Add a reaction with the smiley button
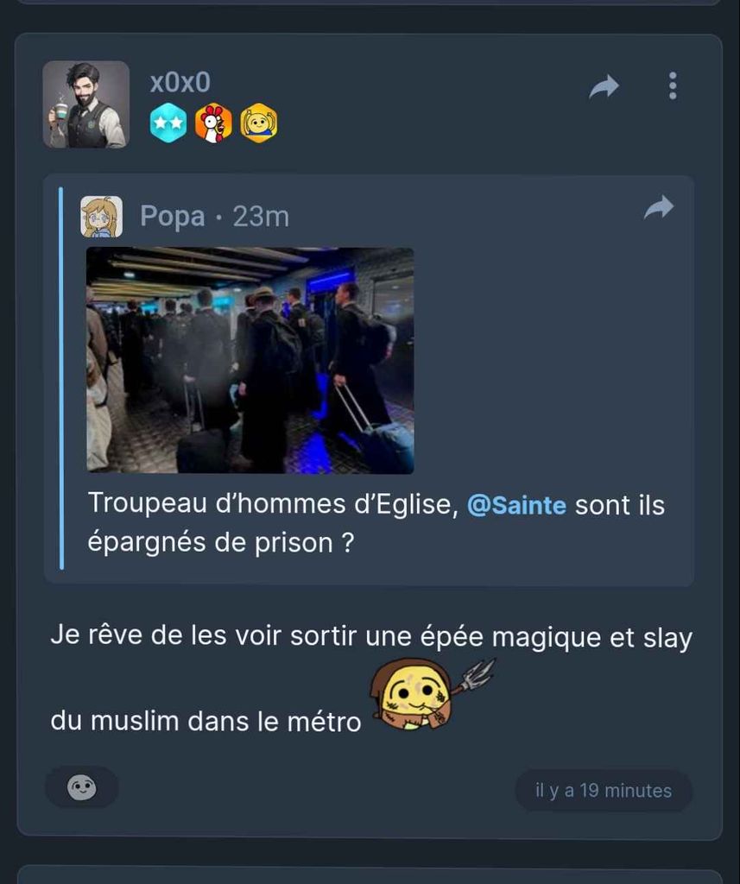This screenshot has width=740, height=884. (x=82, y=787)
